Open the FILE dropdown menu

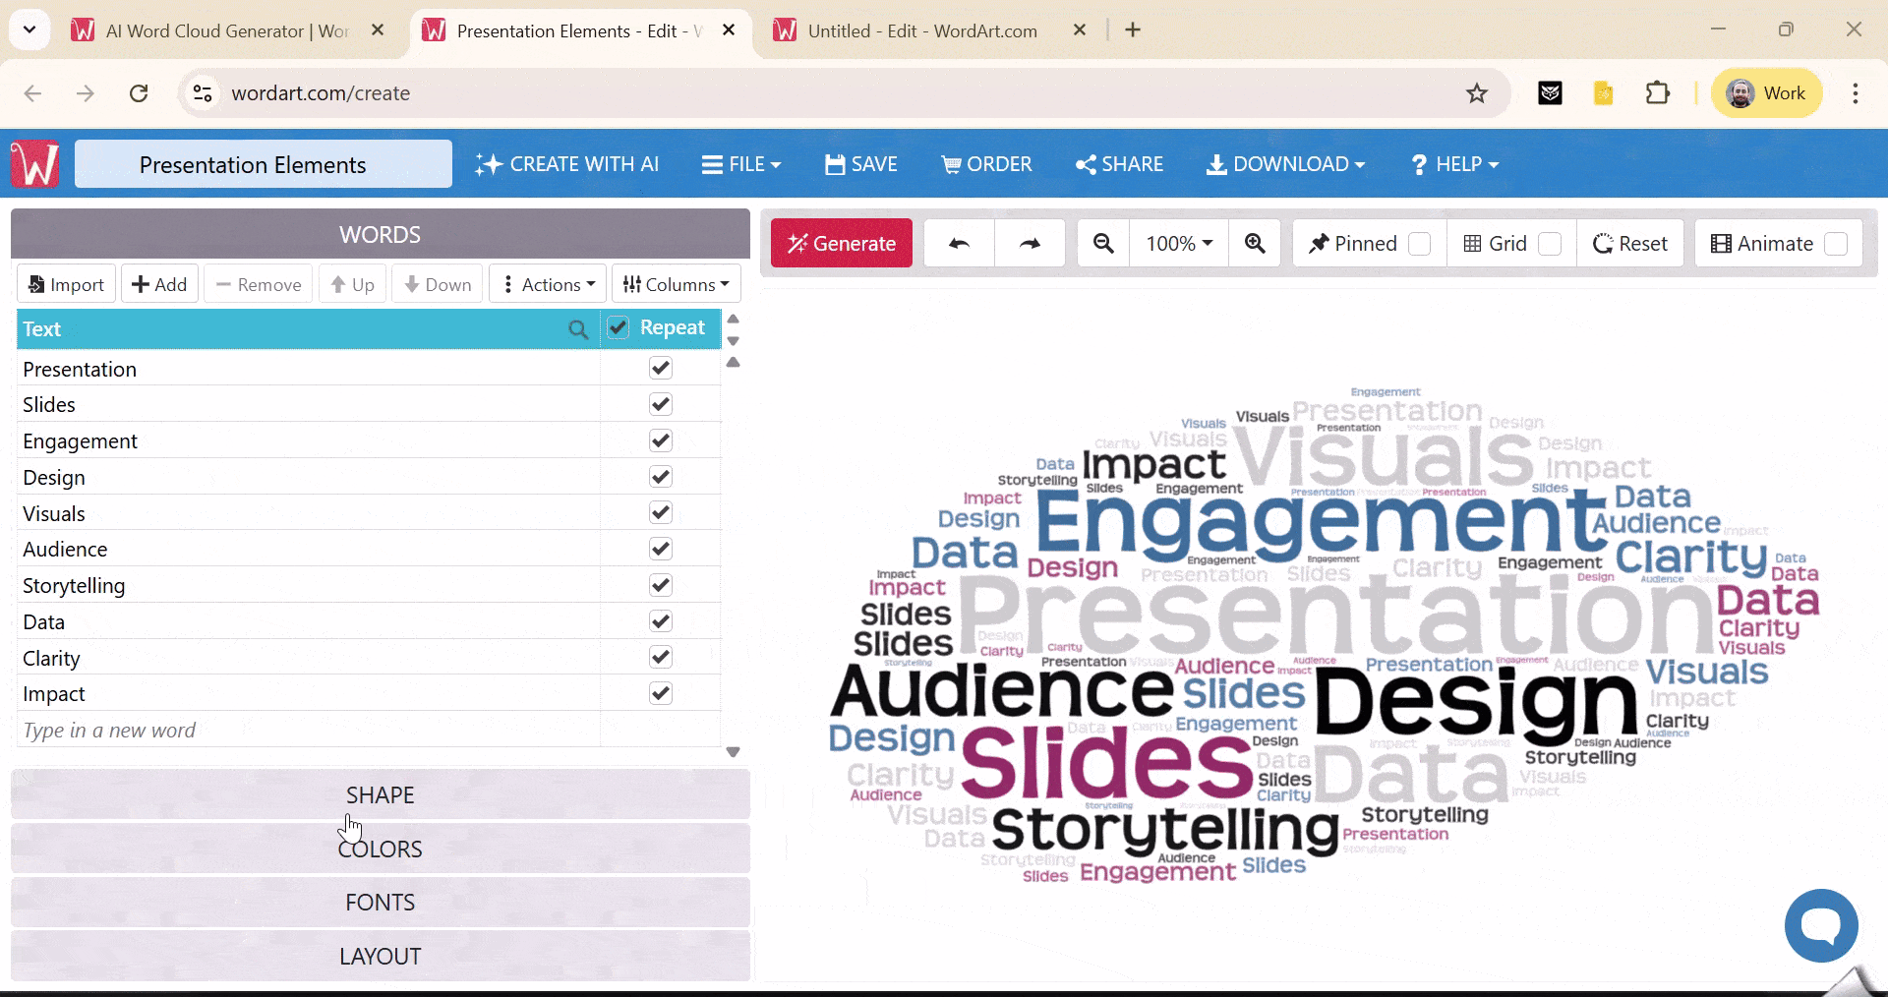pos(741,163)
